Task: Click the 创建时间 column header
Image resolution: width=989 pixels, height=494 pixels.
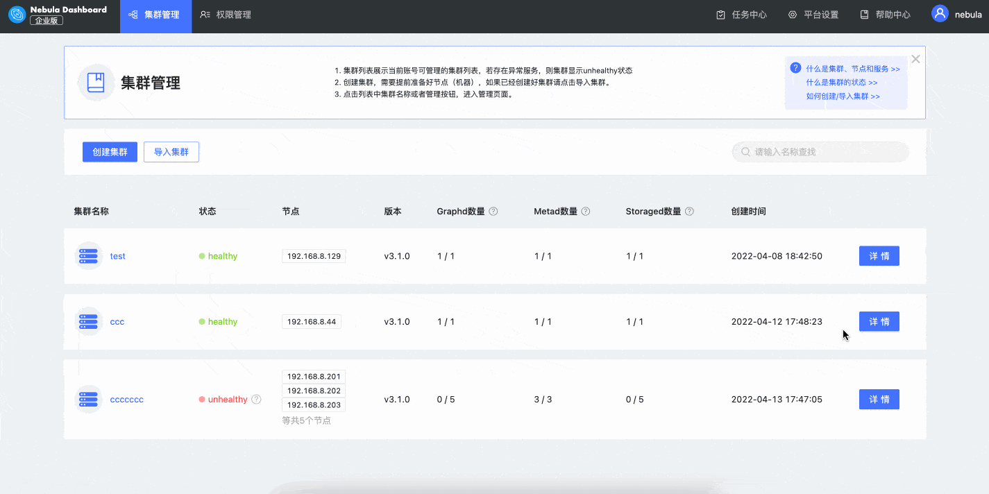Action: point(749,212)
